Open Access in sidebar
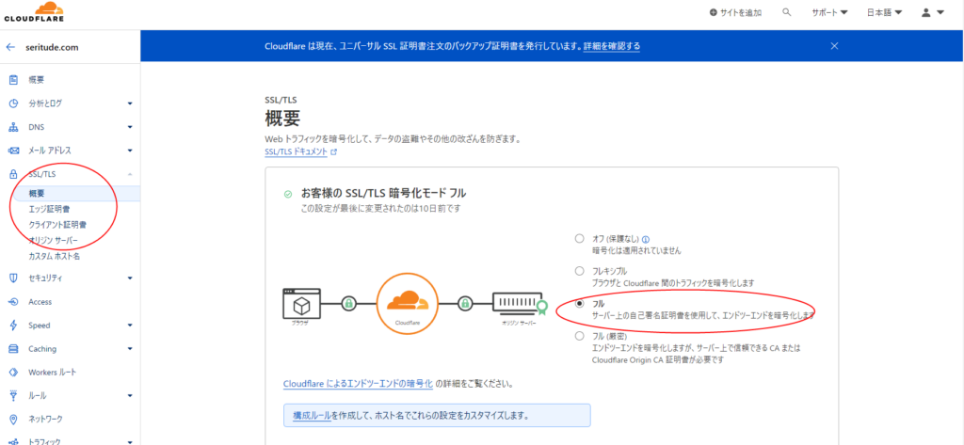Viewport: 964px width, 445px height. (x=40, y=302)
